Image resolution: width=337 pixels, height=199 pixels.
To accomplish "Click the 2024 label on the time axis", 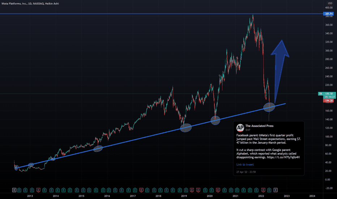I will pos(312,196).
